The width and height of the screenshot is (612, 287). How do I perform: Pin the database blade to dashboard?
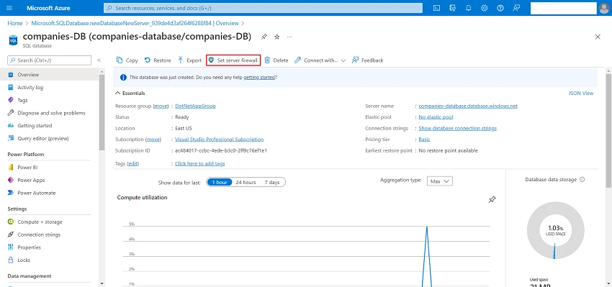click(x=264, y=37)
